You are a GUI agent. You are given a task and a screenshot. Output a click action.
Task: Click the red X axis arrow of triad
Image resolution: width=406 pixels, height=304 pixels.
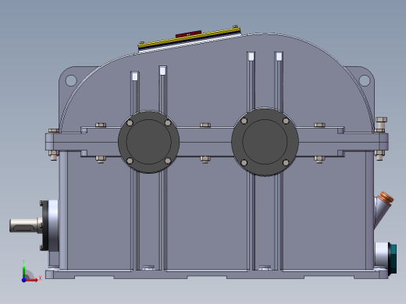pos(32,280)
